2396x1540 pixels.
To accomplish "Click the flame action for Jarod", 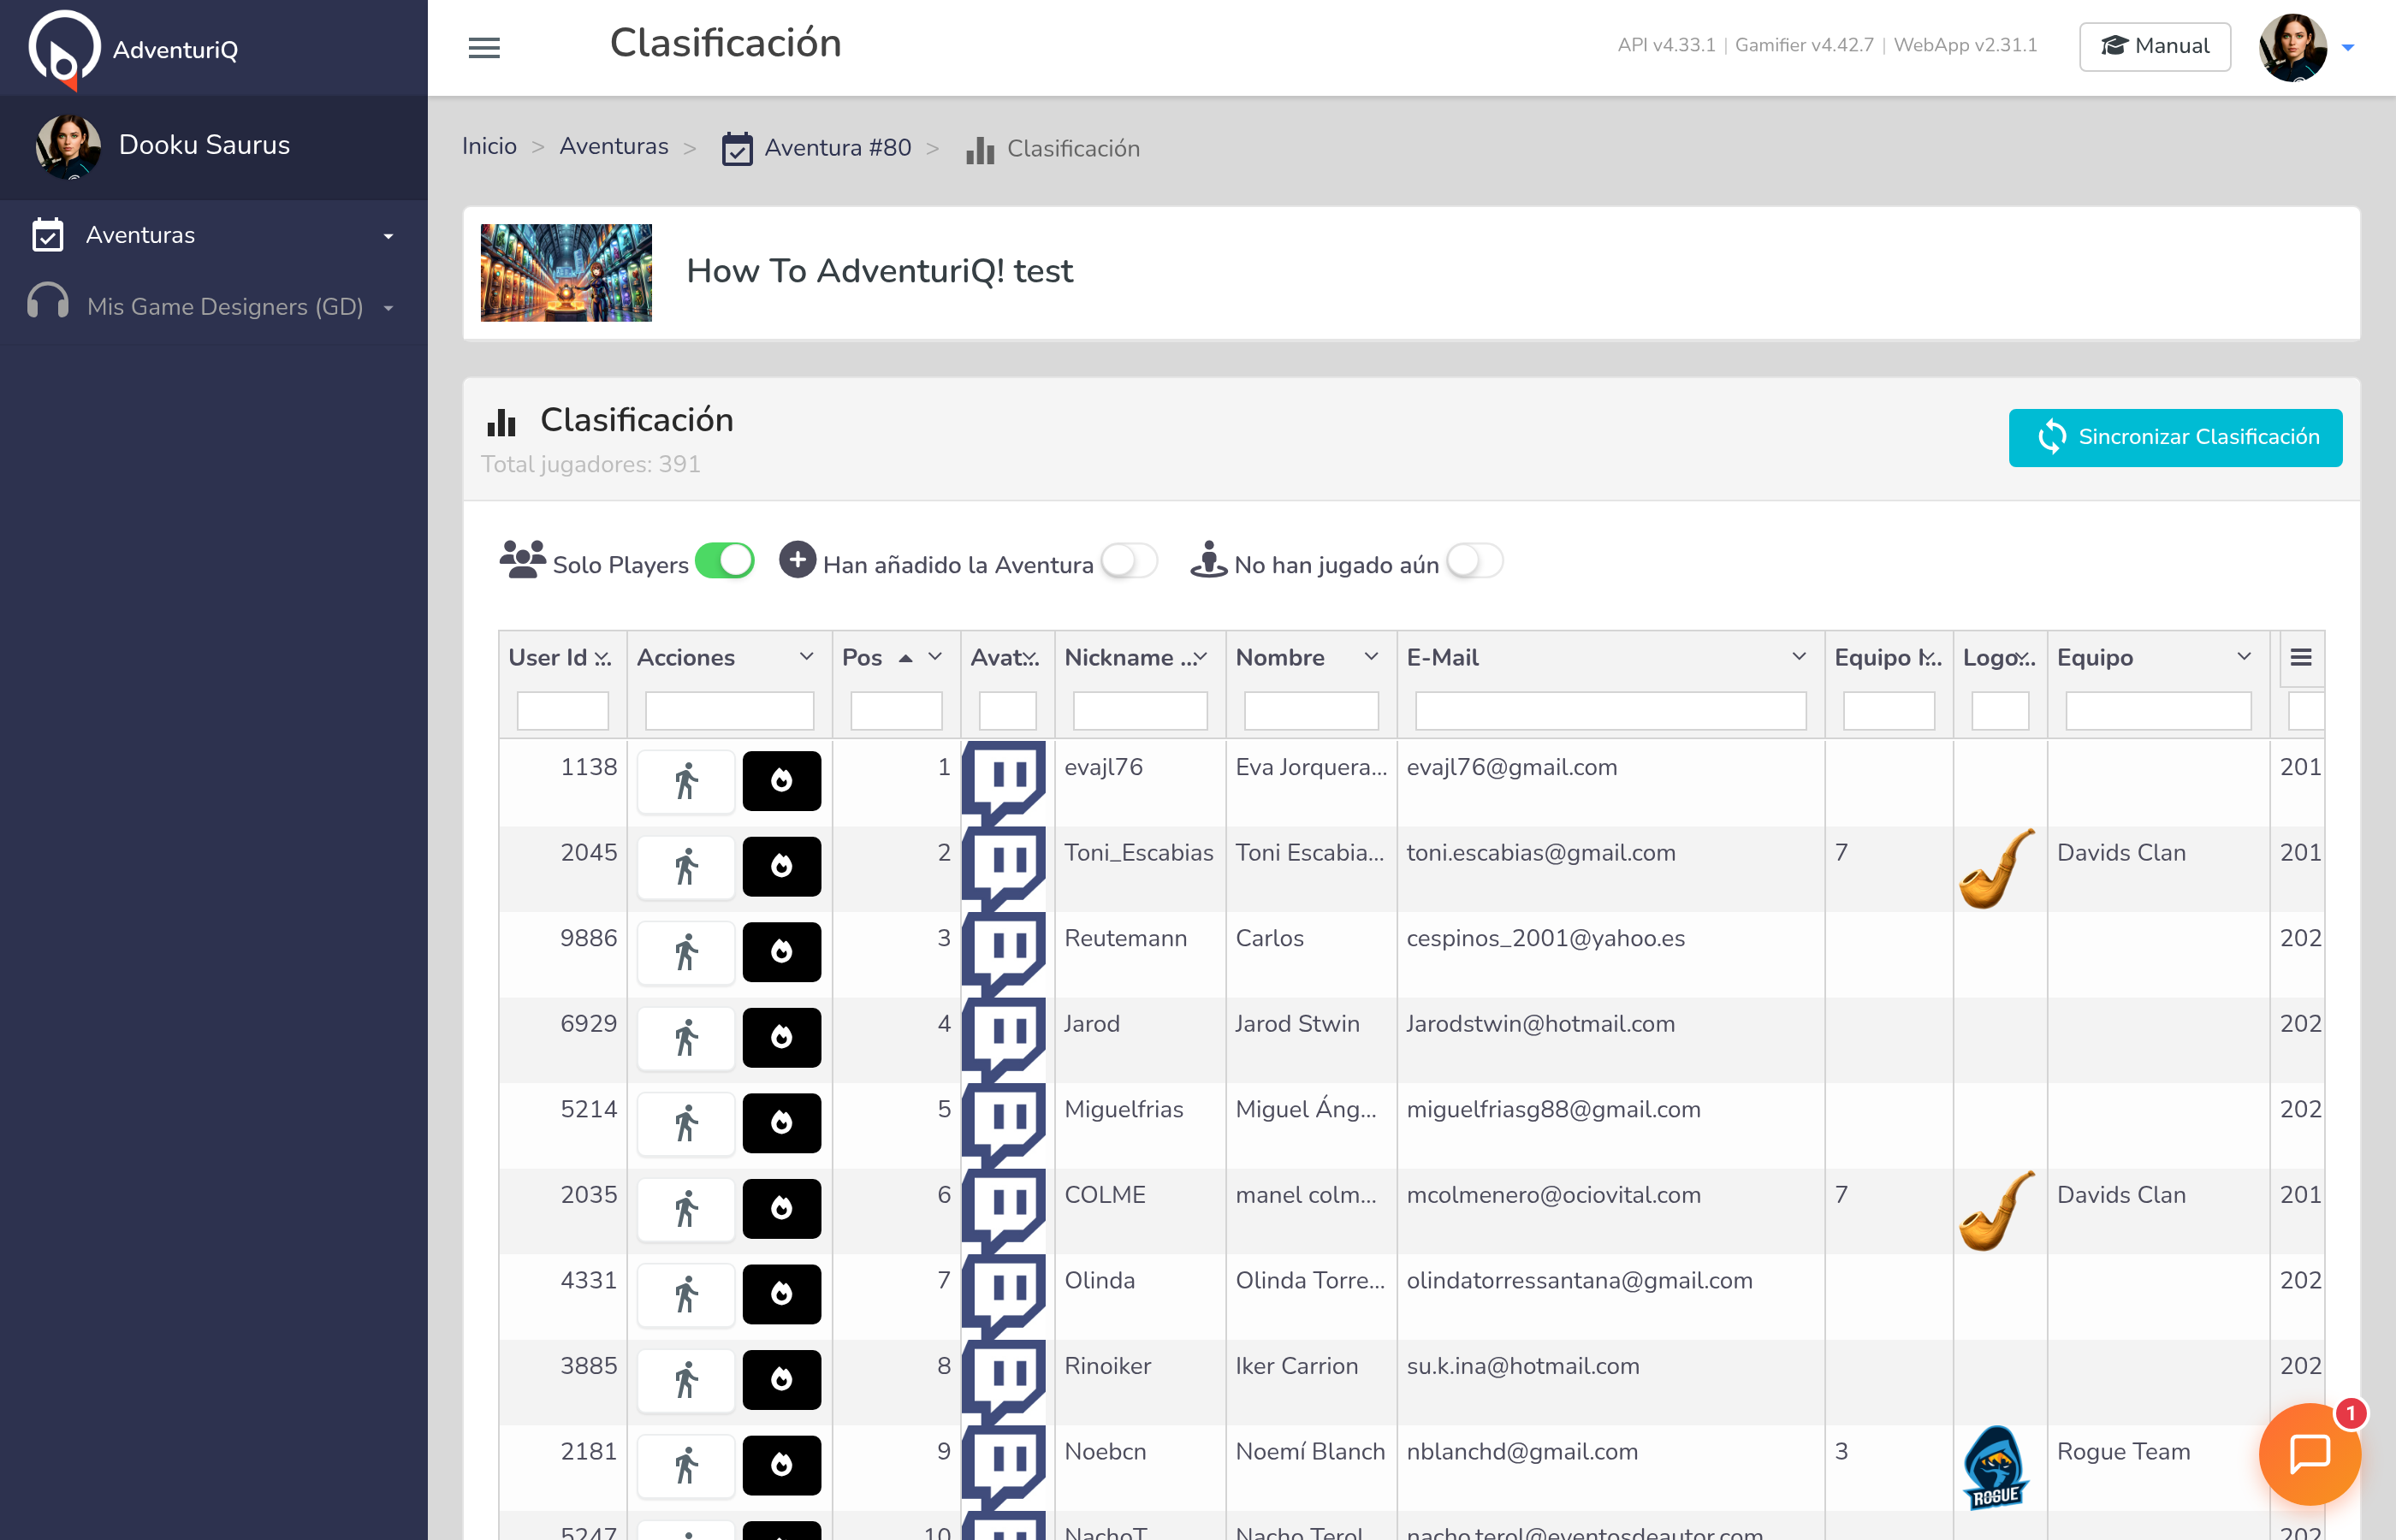I will click(x=781, y=1037).
